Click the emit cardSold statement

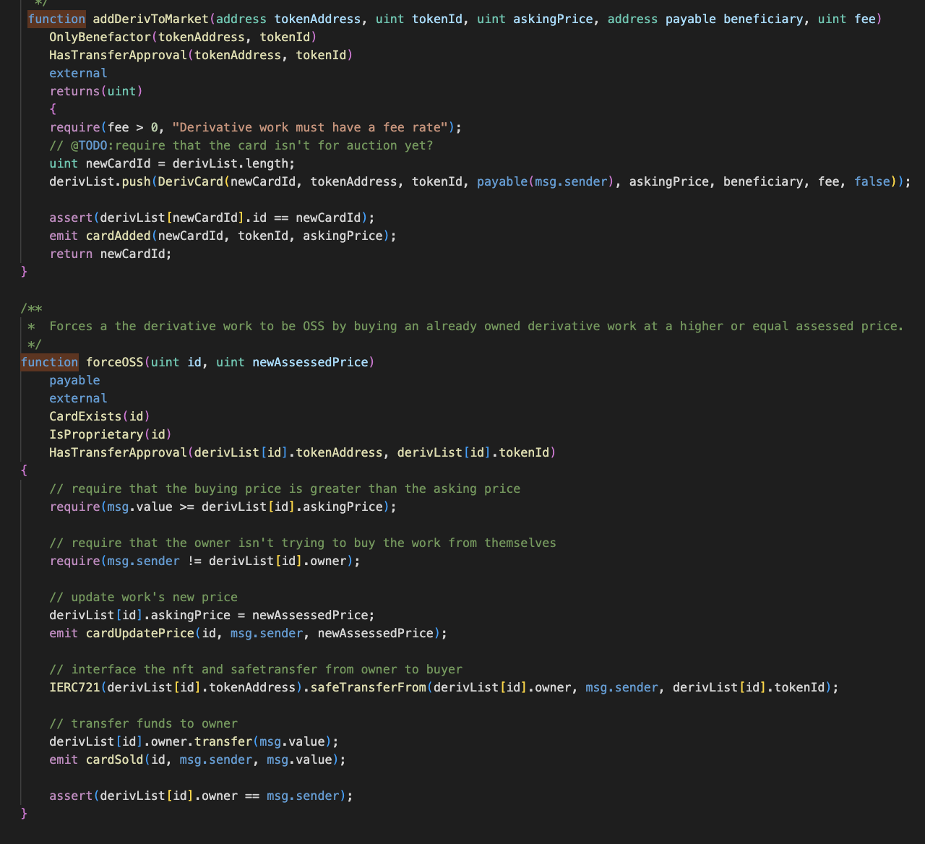pos(197,759)
